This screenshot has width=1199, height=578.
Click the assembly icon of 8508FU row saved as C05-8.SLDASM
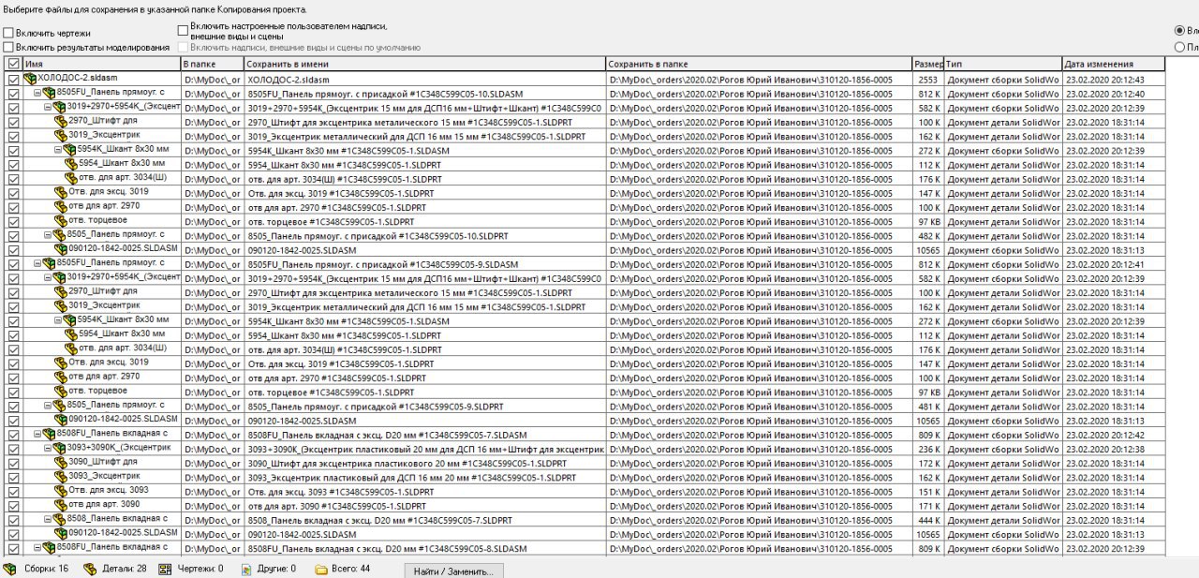click(x=50, y=548)
